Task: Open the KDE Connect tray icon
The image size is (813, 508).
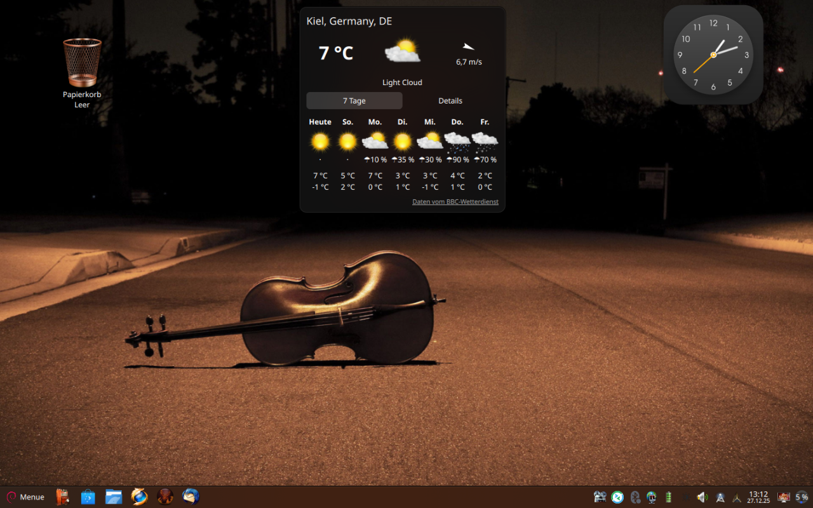Action: (617, 497)
